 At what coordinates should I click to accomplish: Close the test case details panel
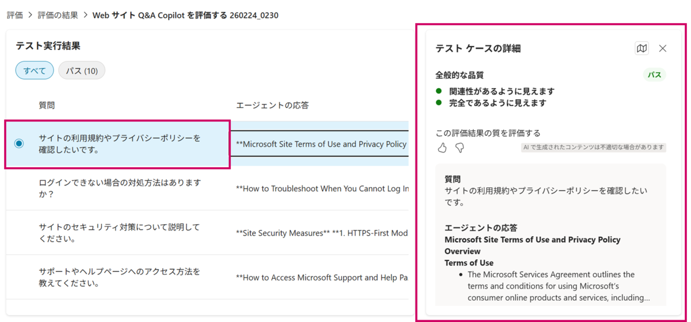pos(663,48)
